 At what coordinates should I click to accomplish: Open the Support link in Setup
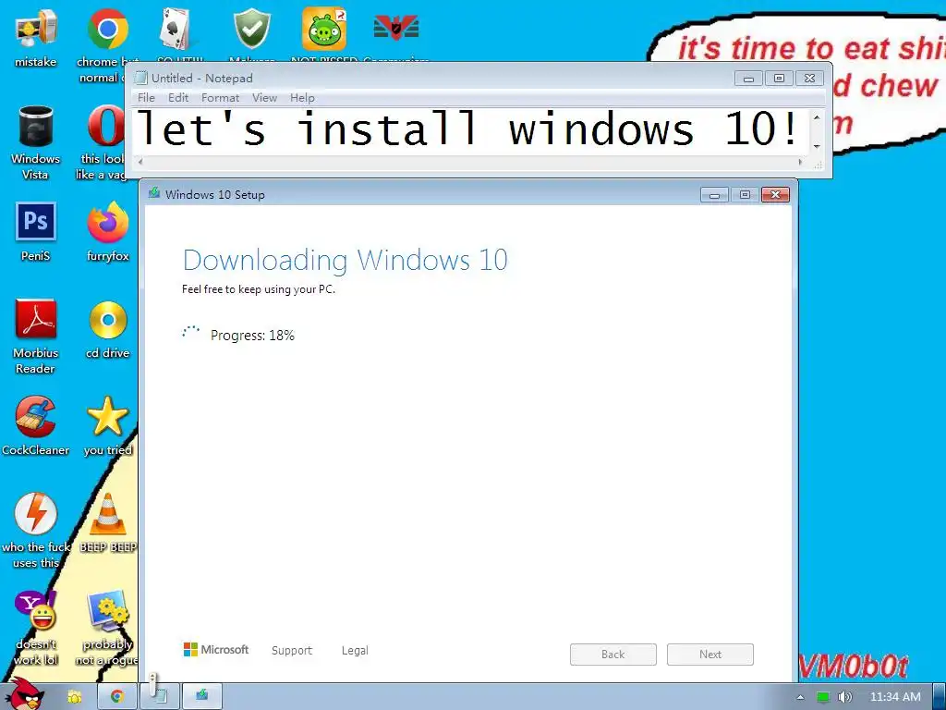click(x=292, y=650)
